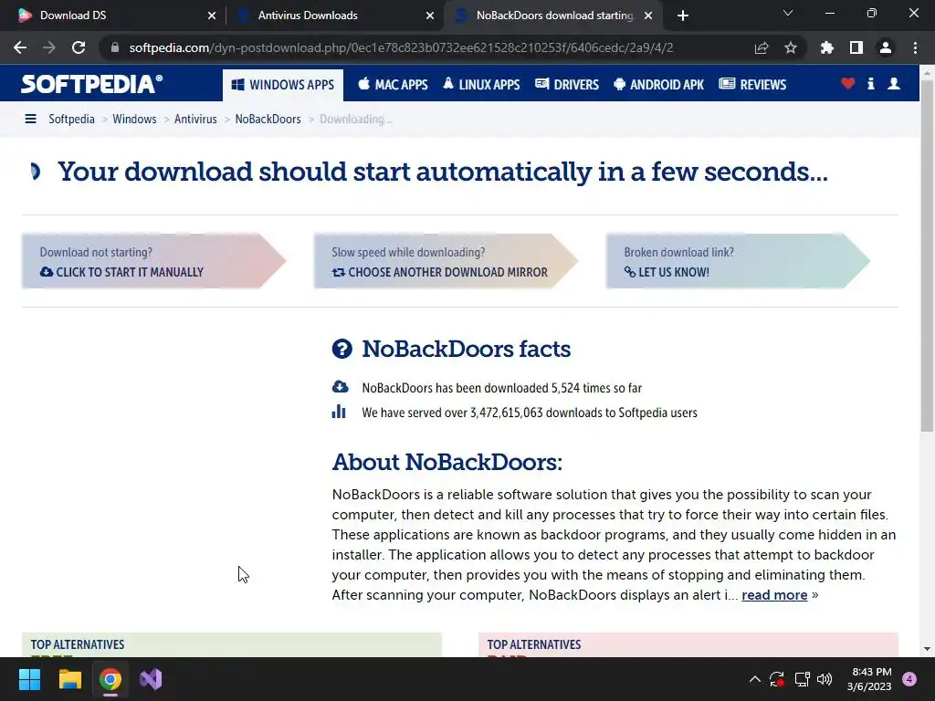
Task: Click the page vertical scrollbar thumb
Action: (x=927, y=256)
